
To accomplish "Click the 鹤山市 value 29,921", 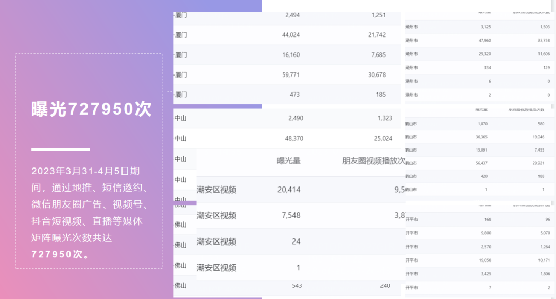I will pos(538,163).
